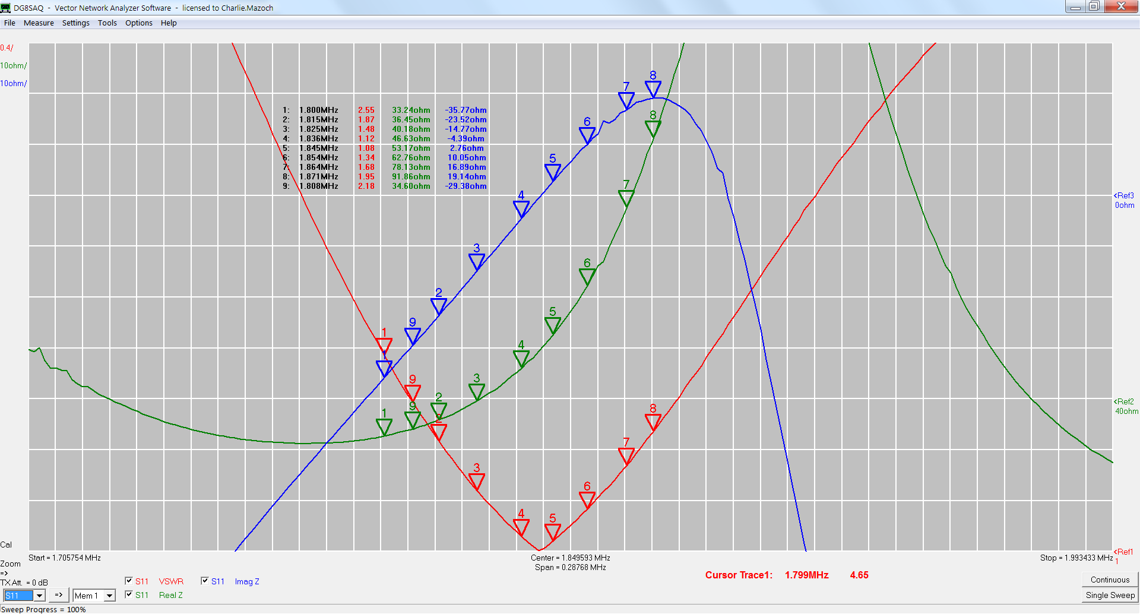Toggle the S11 Real Z trace checkbox
The width and height of the screenshot is (1140, 614).
(x=129, y=594)
